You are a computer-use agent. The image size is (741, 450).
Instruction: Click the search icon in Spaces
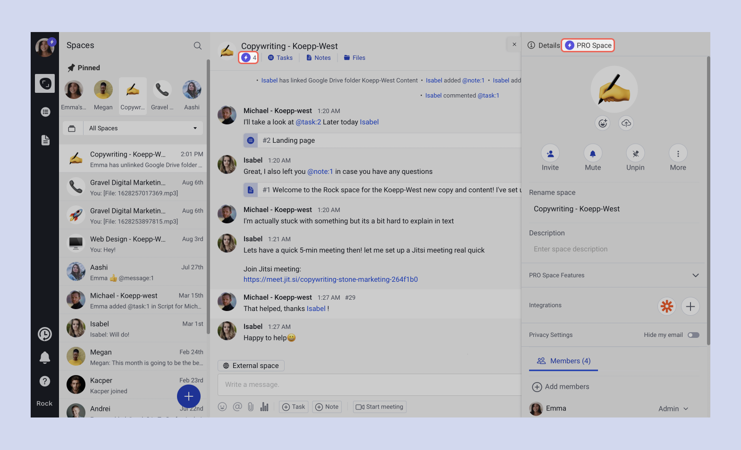[x=197, y=46]
